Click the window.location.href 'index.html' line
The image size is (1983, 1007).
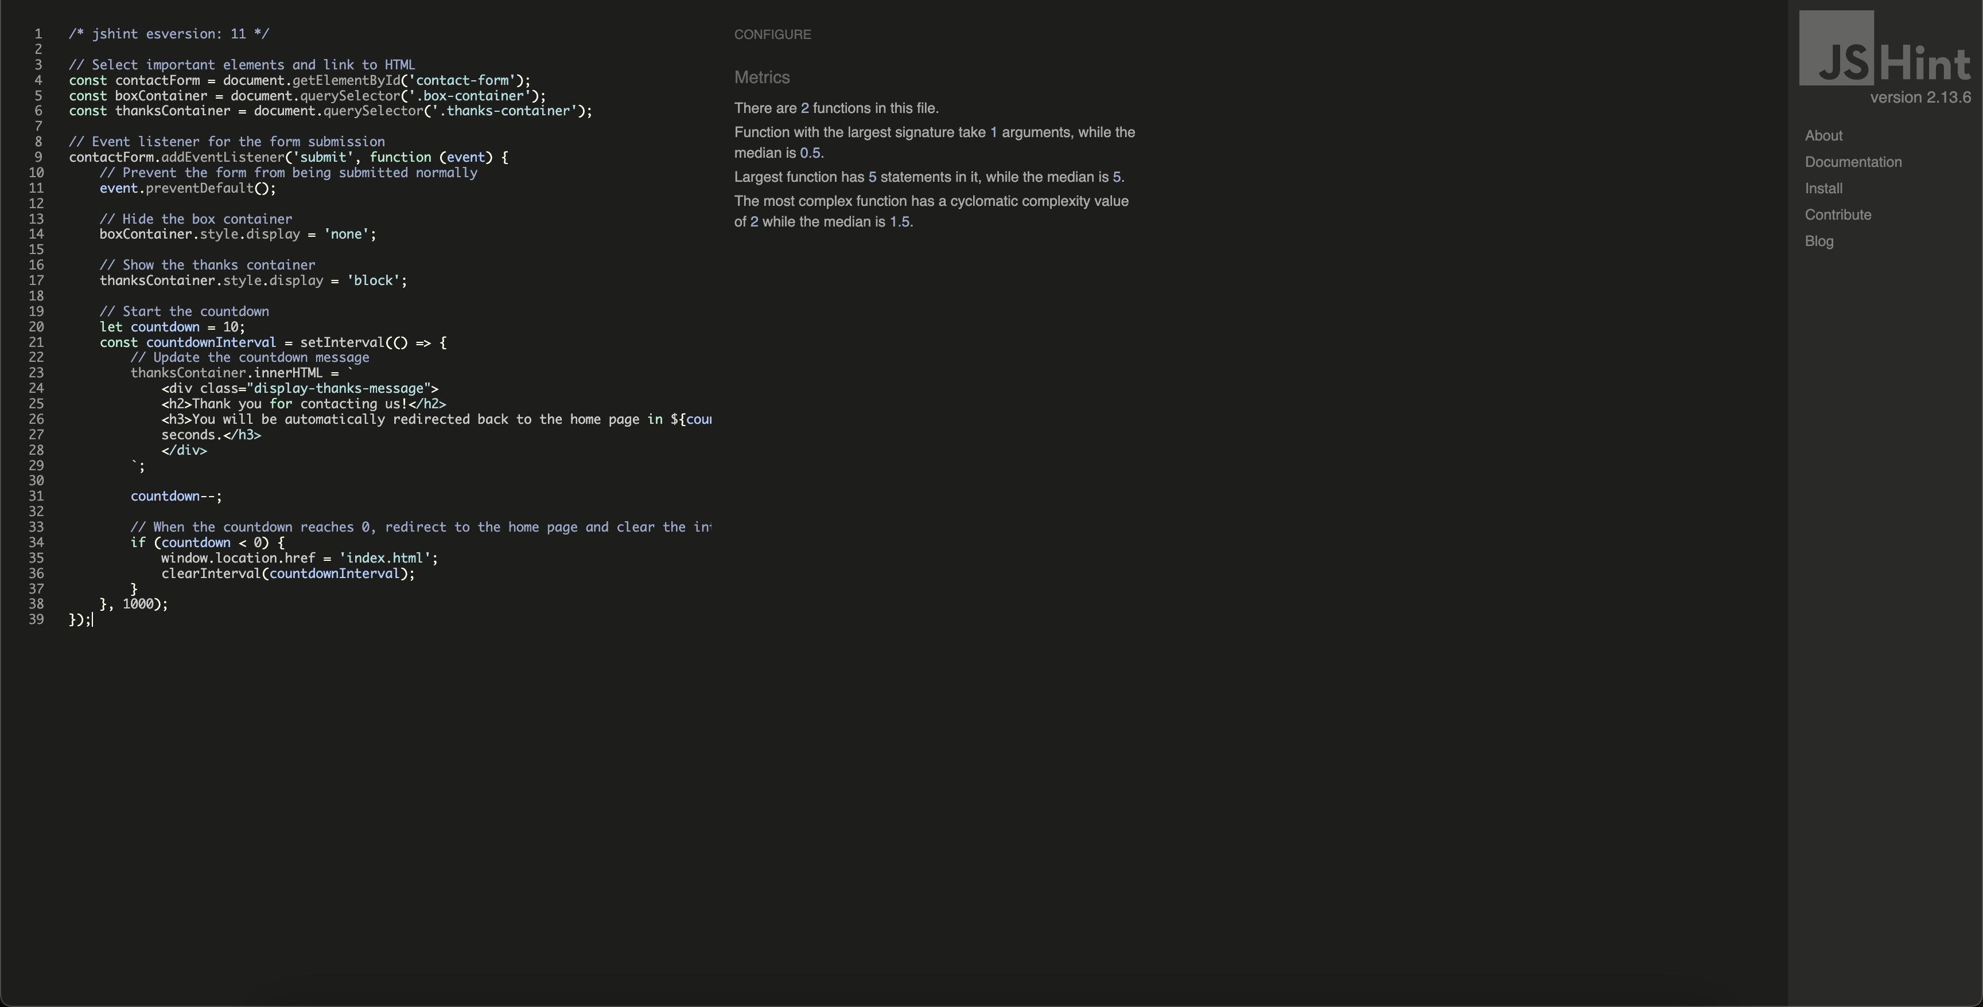[x=300, y=558]
